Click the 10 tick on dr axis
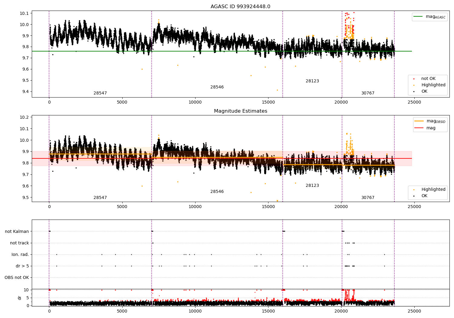The image size is (454, 318). 26,290
